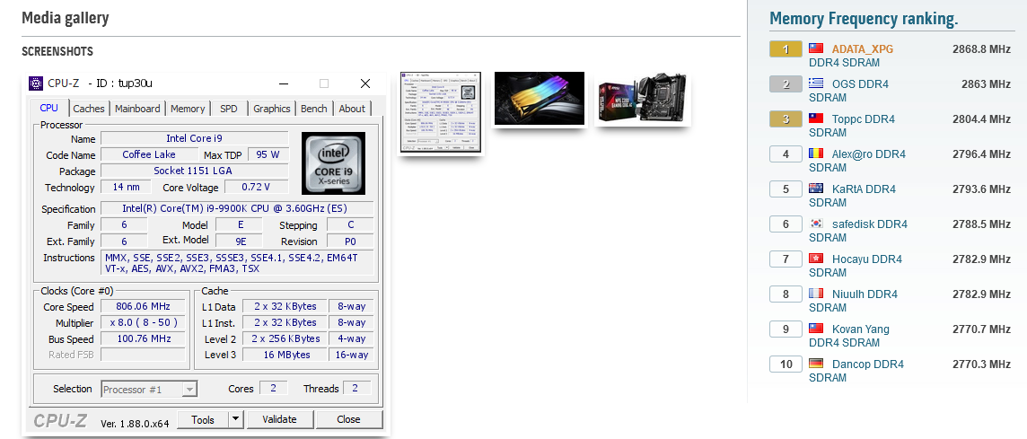Click the Core Voltage value 0.72 V
Screen dimensions: 1027x439
pyautogui.click(x=256, y=187)
